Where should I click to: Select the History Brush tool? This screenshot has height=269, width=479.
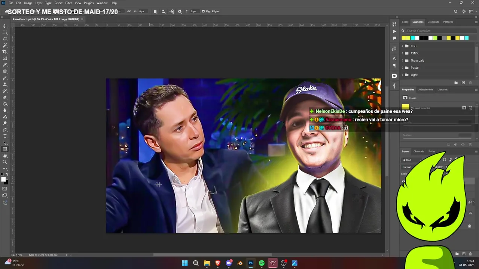click(5, 91)
